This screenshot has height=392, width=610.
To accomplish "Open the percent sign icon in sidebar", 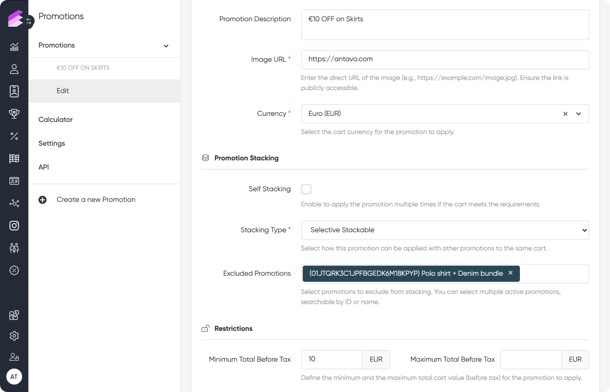I will click(14, 136).
